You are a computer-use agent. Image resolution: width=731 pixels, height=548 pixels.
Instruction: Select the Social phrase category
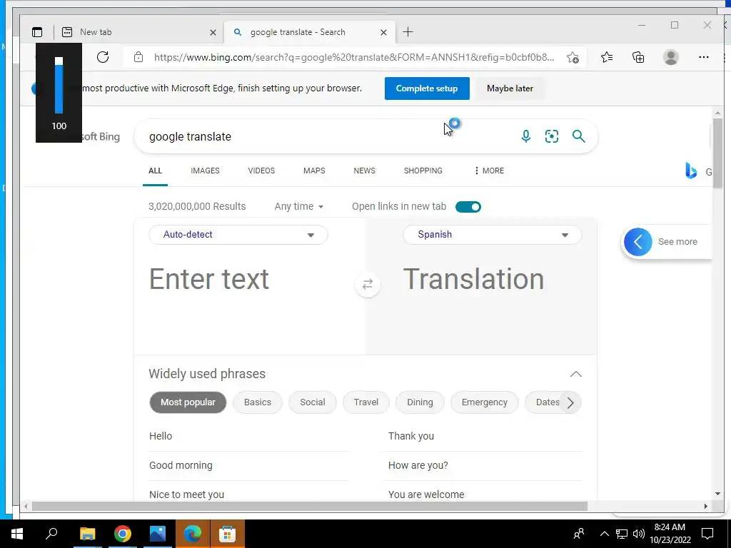[x=313, y=402]
